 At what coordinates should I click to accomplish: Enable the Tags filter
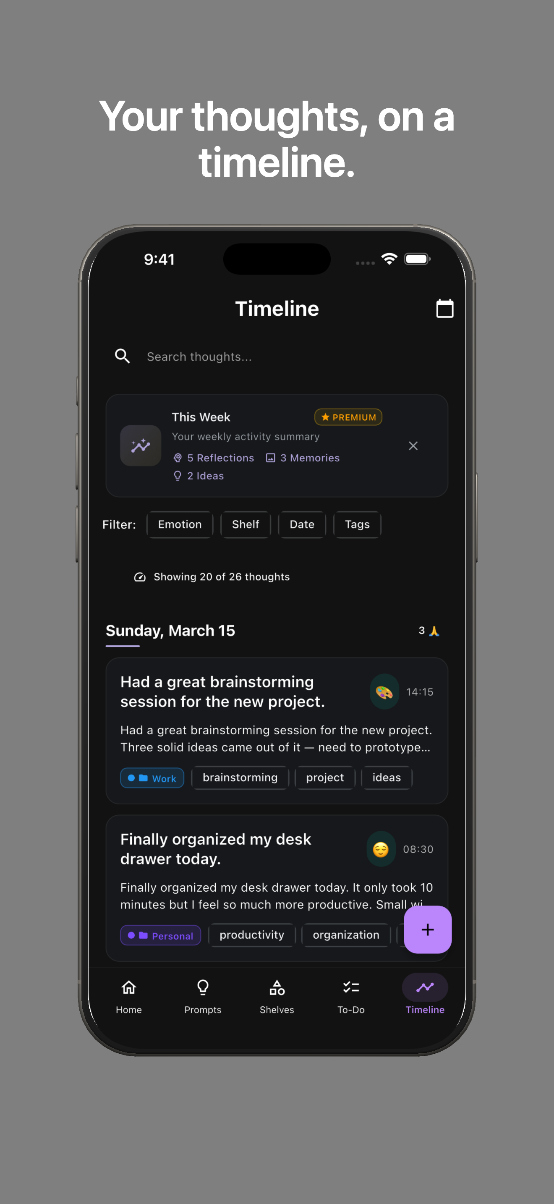pos(357,524)
